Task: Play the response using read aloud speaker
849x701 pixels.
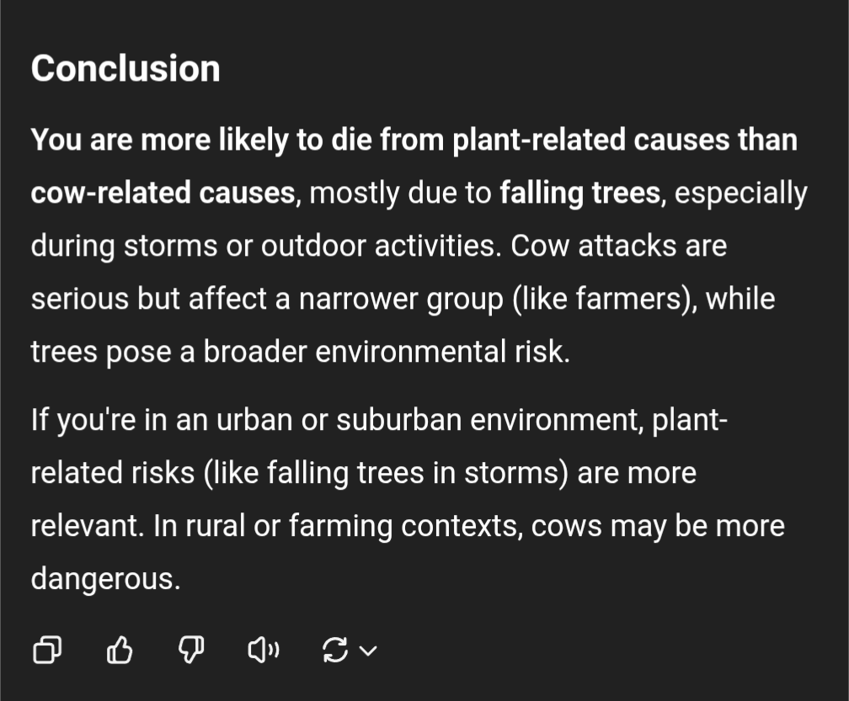Action: pyautogui.click(x=264, y=649)
